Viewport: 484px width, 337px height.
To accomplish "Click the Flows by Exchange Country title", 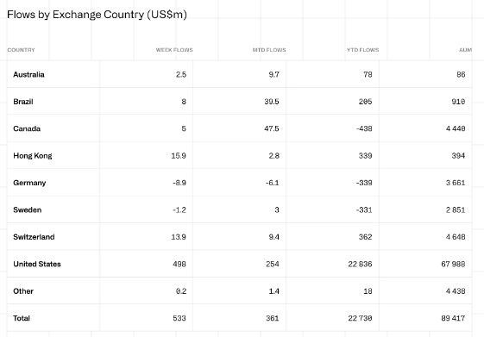I will [97, 15].
